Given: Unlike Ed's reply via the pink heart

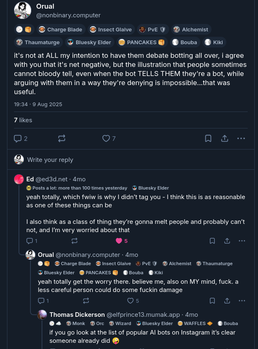Looking at the screenshot, I should [118, 240].
